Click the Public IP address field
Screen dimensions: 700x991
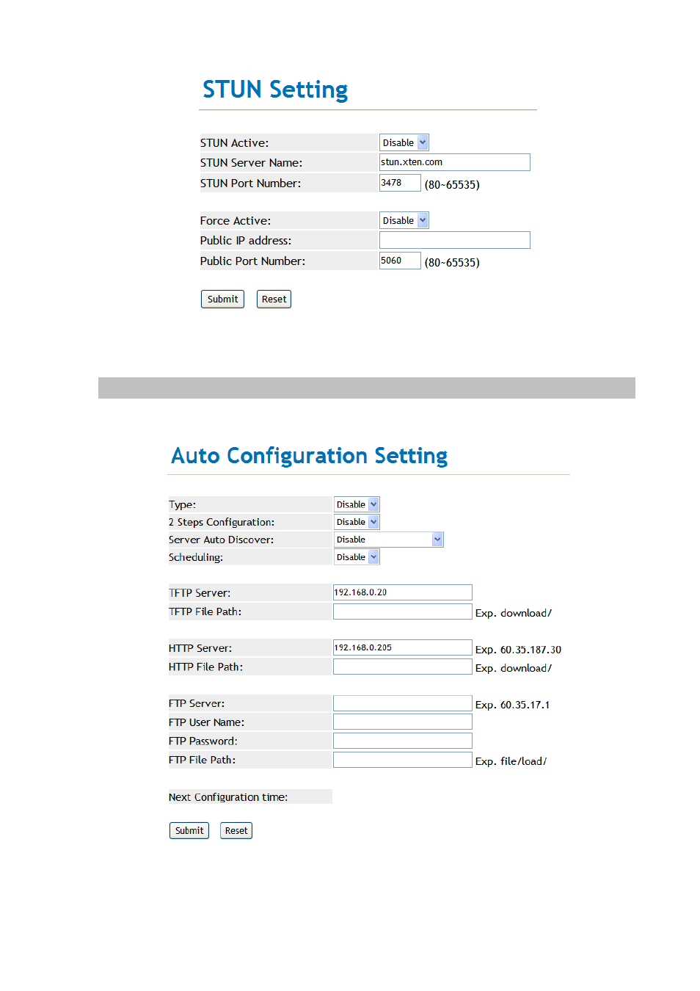click(x=454, y=240)
